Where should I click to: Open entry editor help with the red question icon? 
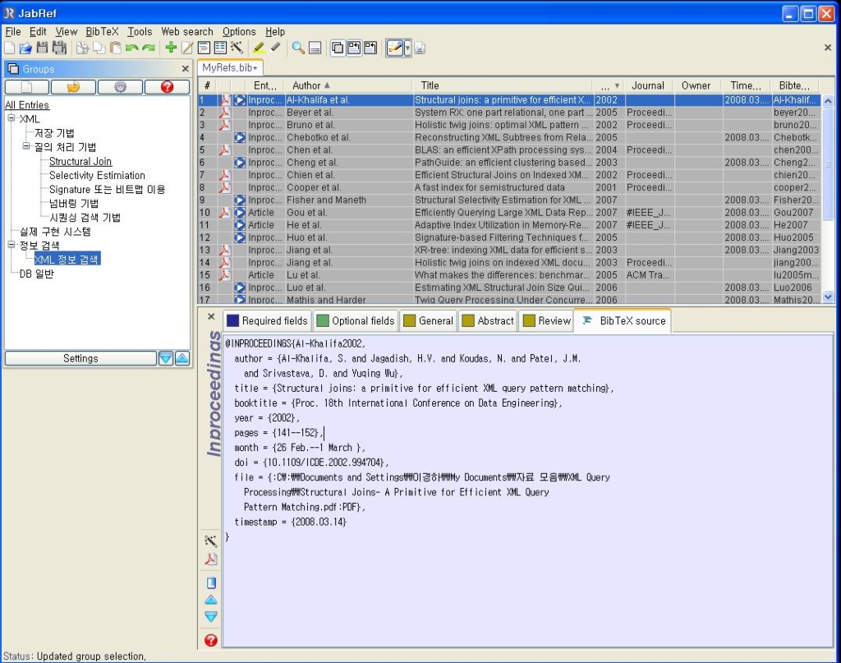pyautogui.click(x=211, y=640)
